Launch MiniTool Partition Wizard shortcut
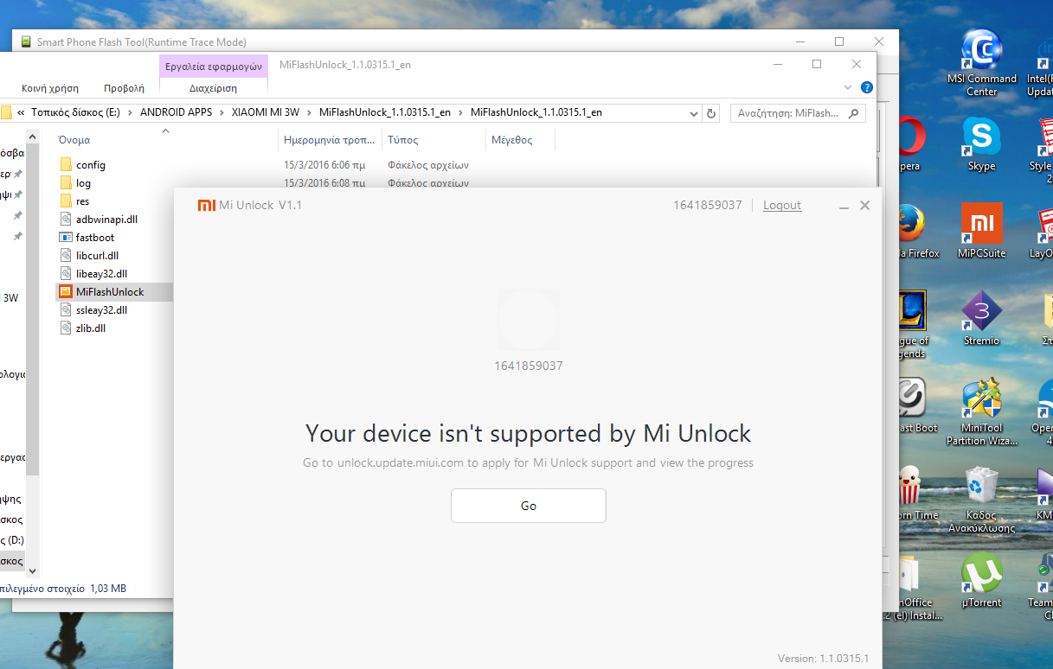1053x669 pixels. [981, 411]
